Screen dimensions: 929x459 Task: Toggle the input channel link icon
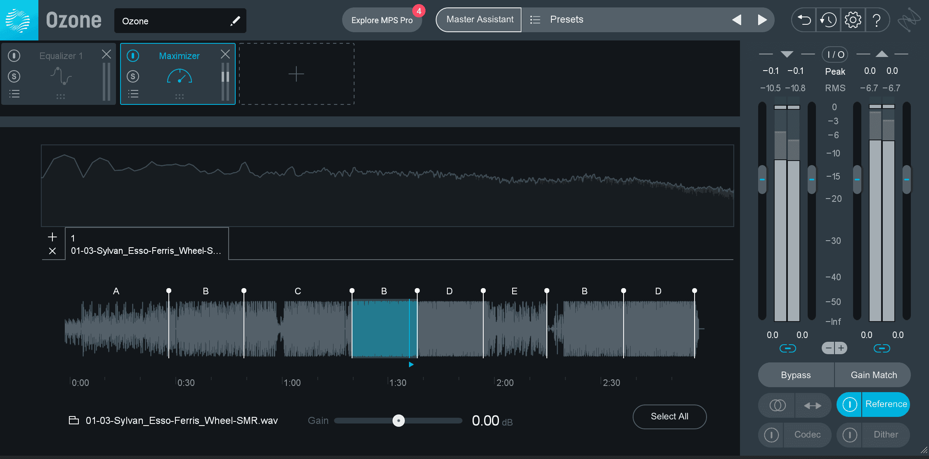click(787, 348)
